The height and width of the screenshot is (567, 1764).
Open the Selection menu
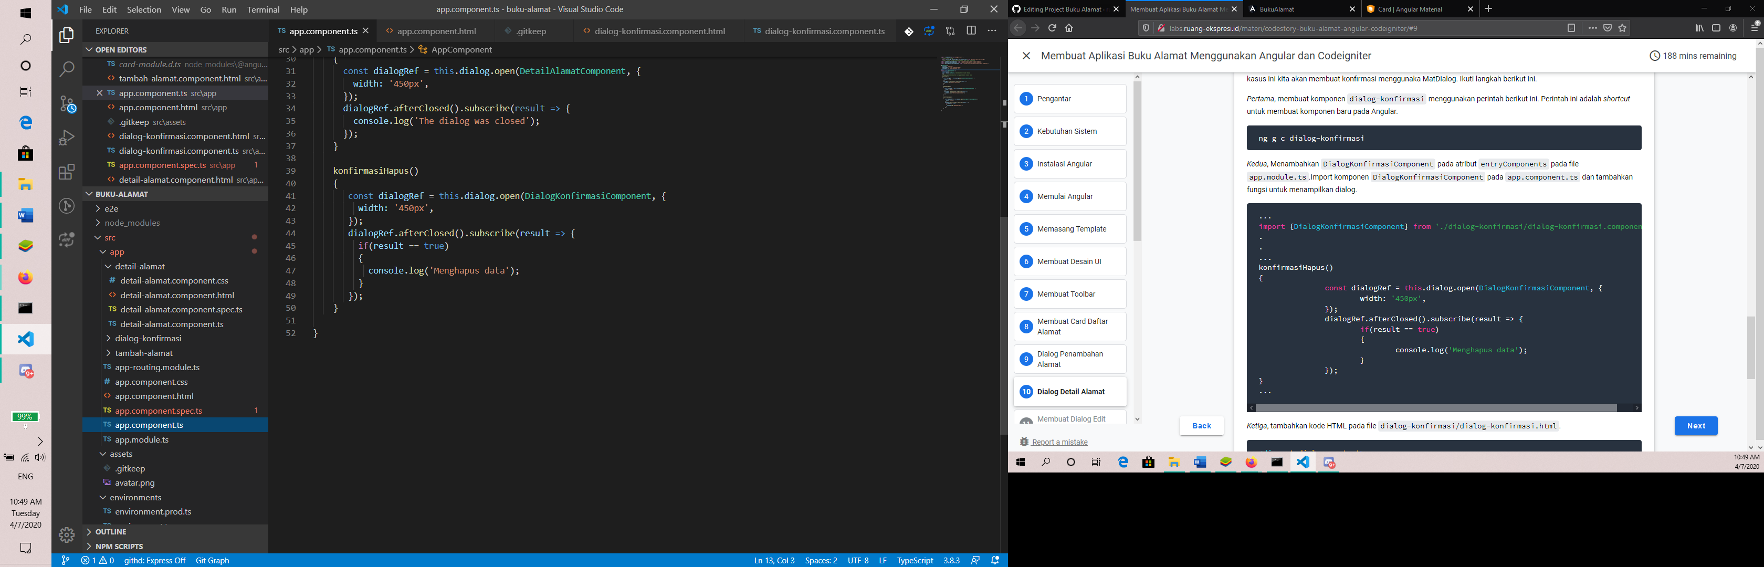pos(144,9)
